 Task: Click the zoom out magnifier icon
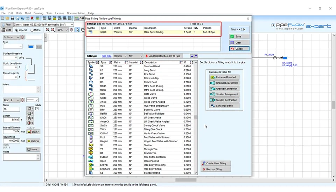(x=47, y=30)
